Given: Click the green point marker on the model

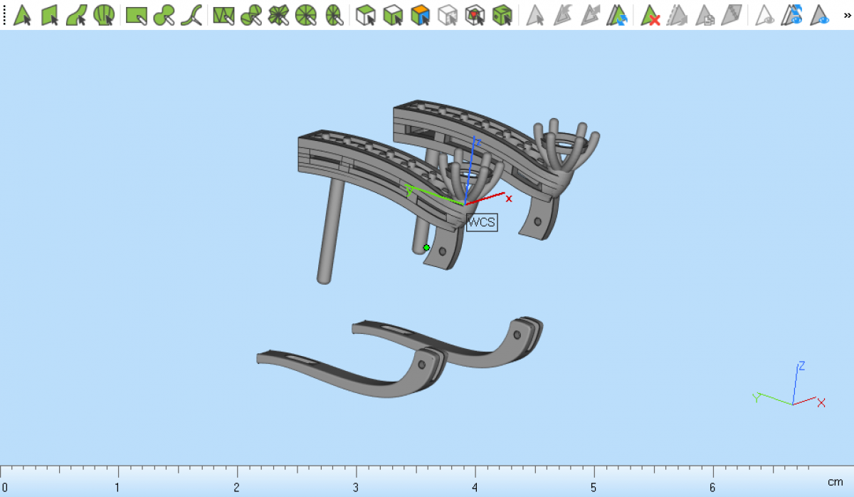Looking at the screenshot, I should [x=426, y=248].
